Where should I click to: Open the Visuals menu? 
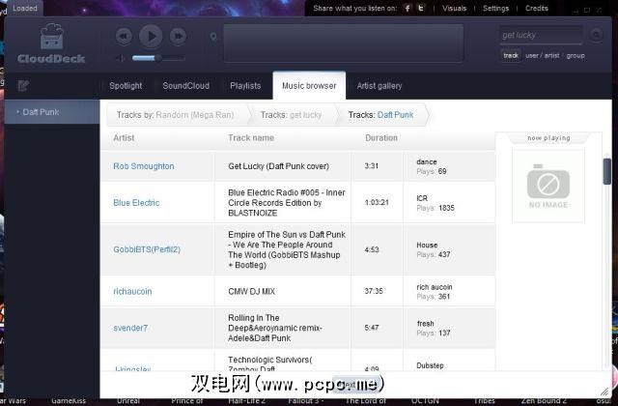454,9
